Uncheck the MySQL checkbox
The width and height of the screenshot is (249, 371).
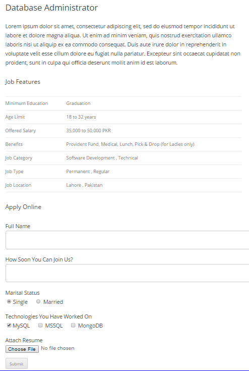[x=9, y=325]
